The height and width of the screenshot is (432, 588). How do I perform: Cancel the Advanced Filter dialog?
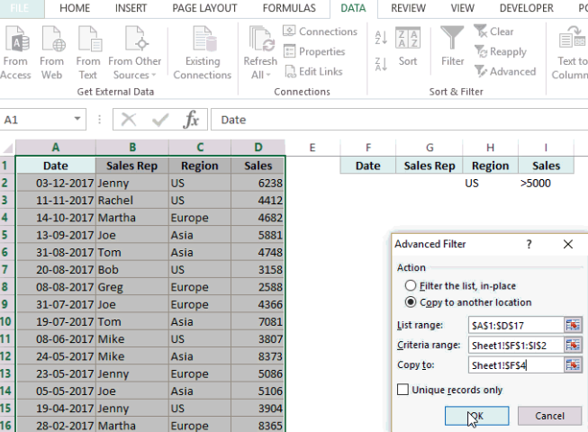click(549, 416)
